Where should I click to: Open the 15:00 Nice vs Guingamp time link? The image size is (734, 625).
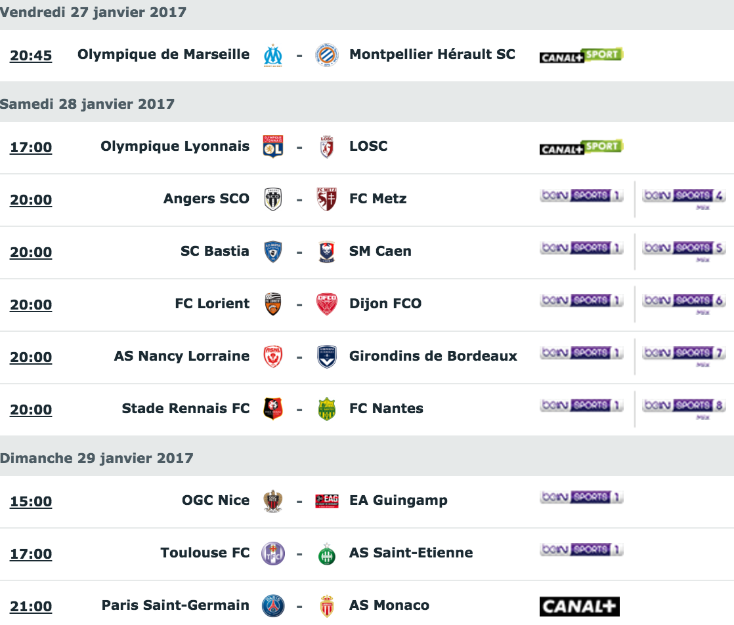(31, 502)
